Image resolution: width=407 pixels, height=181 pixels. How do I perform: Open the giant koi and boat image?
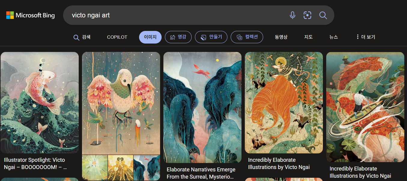pos(365,107)
